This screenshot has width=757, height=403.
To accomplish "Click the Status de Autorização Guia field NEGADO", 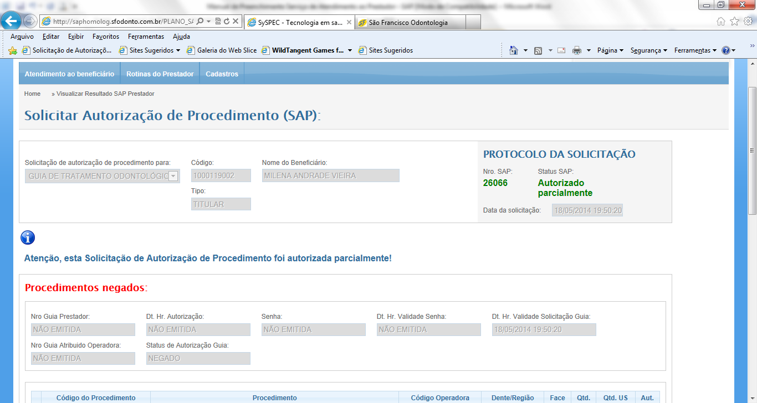I will pos(198,358).
